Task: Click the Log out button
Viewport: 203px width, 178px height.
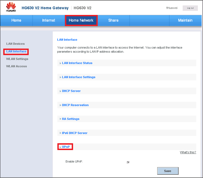Action: pos(190,8)
